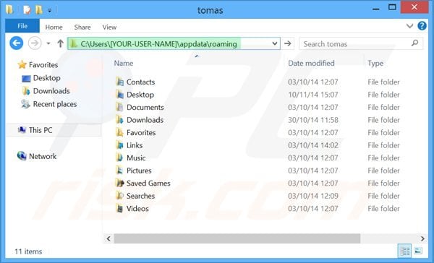
Task: Select Desktop under Favorites
Action: [x=47, y=78]
